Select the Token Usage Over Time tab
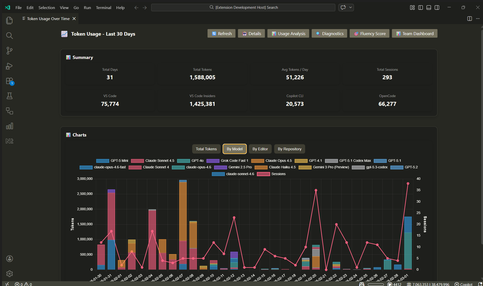 tap(48, 19)
